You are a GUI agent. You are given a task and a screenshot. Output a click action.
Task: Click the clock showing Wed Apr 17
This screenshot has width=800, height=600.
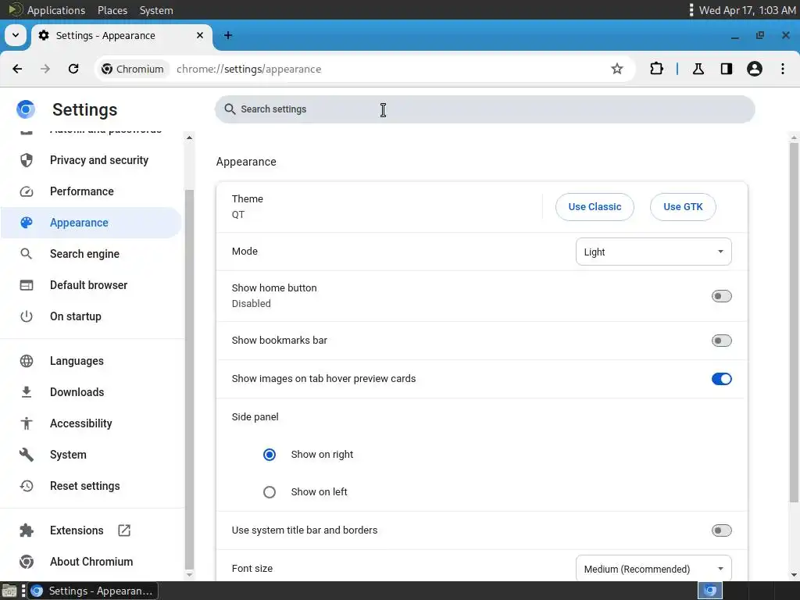pos(747,9)
